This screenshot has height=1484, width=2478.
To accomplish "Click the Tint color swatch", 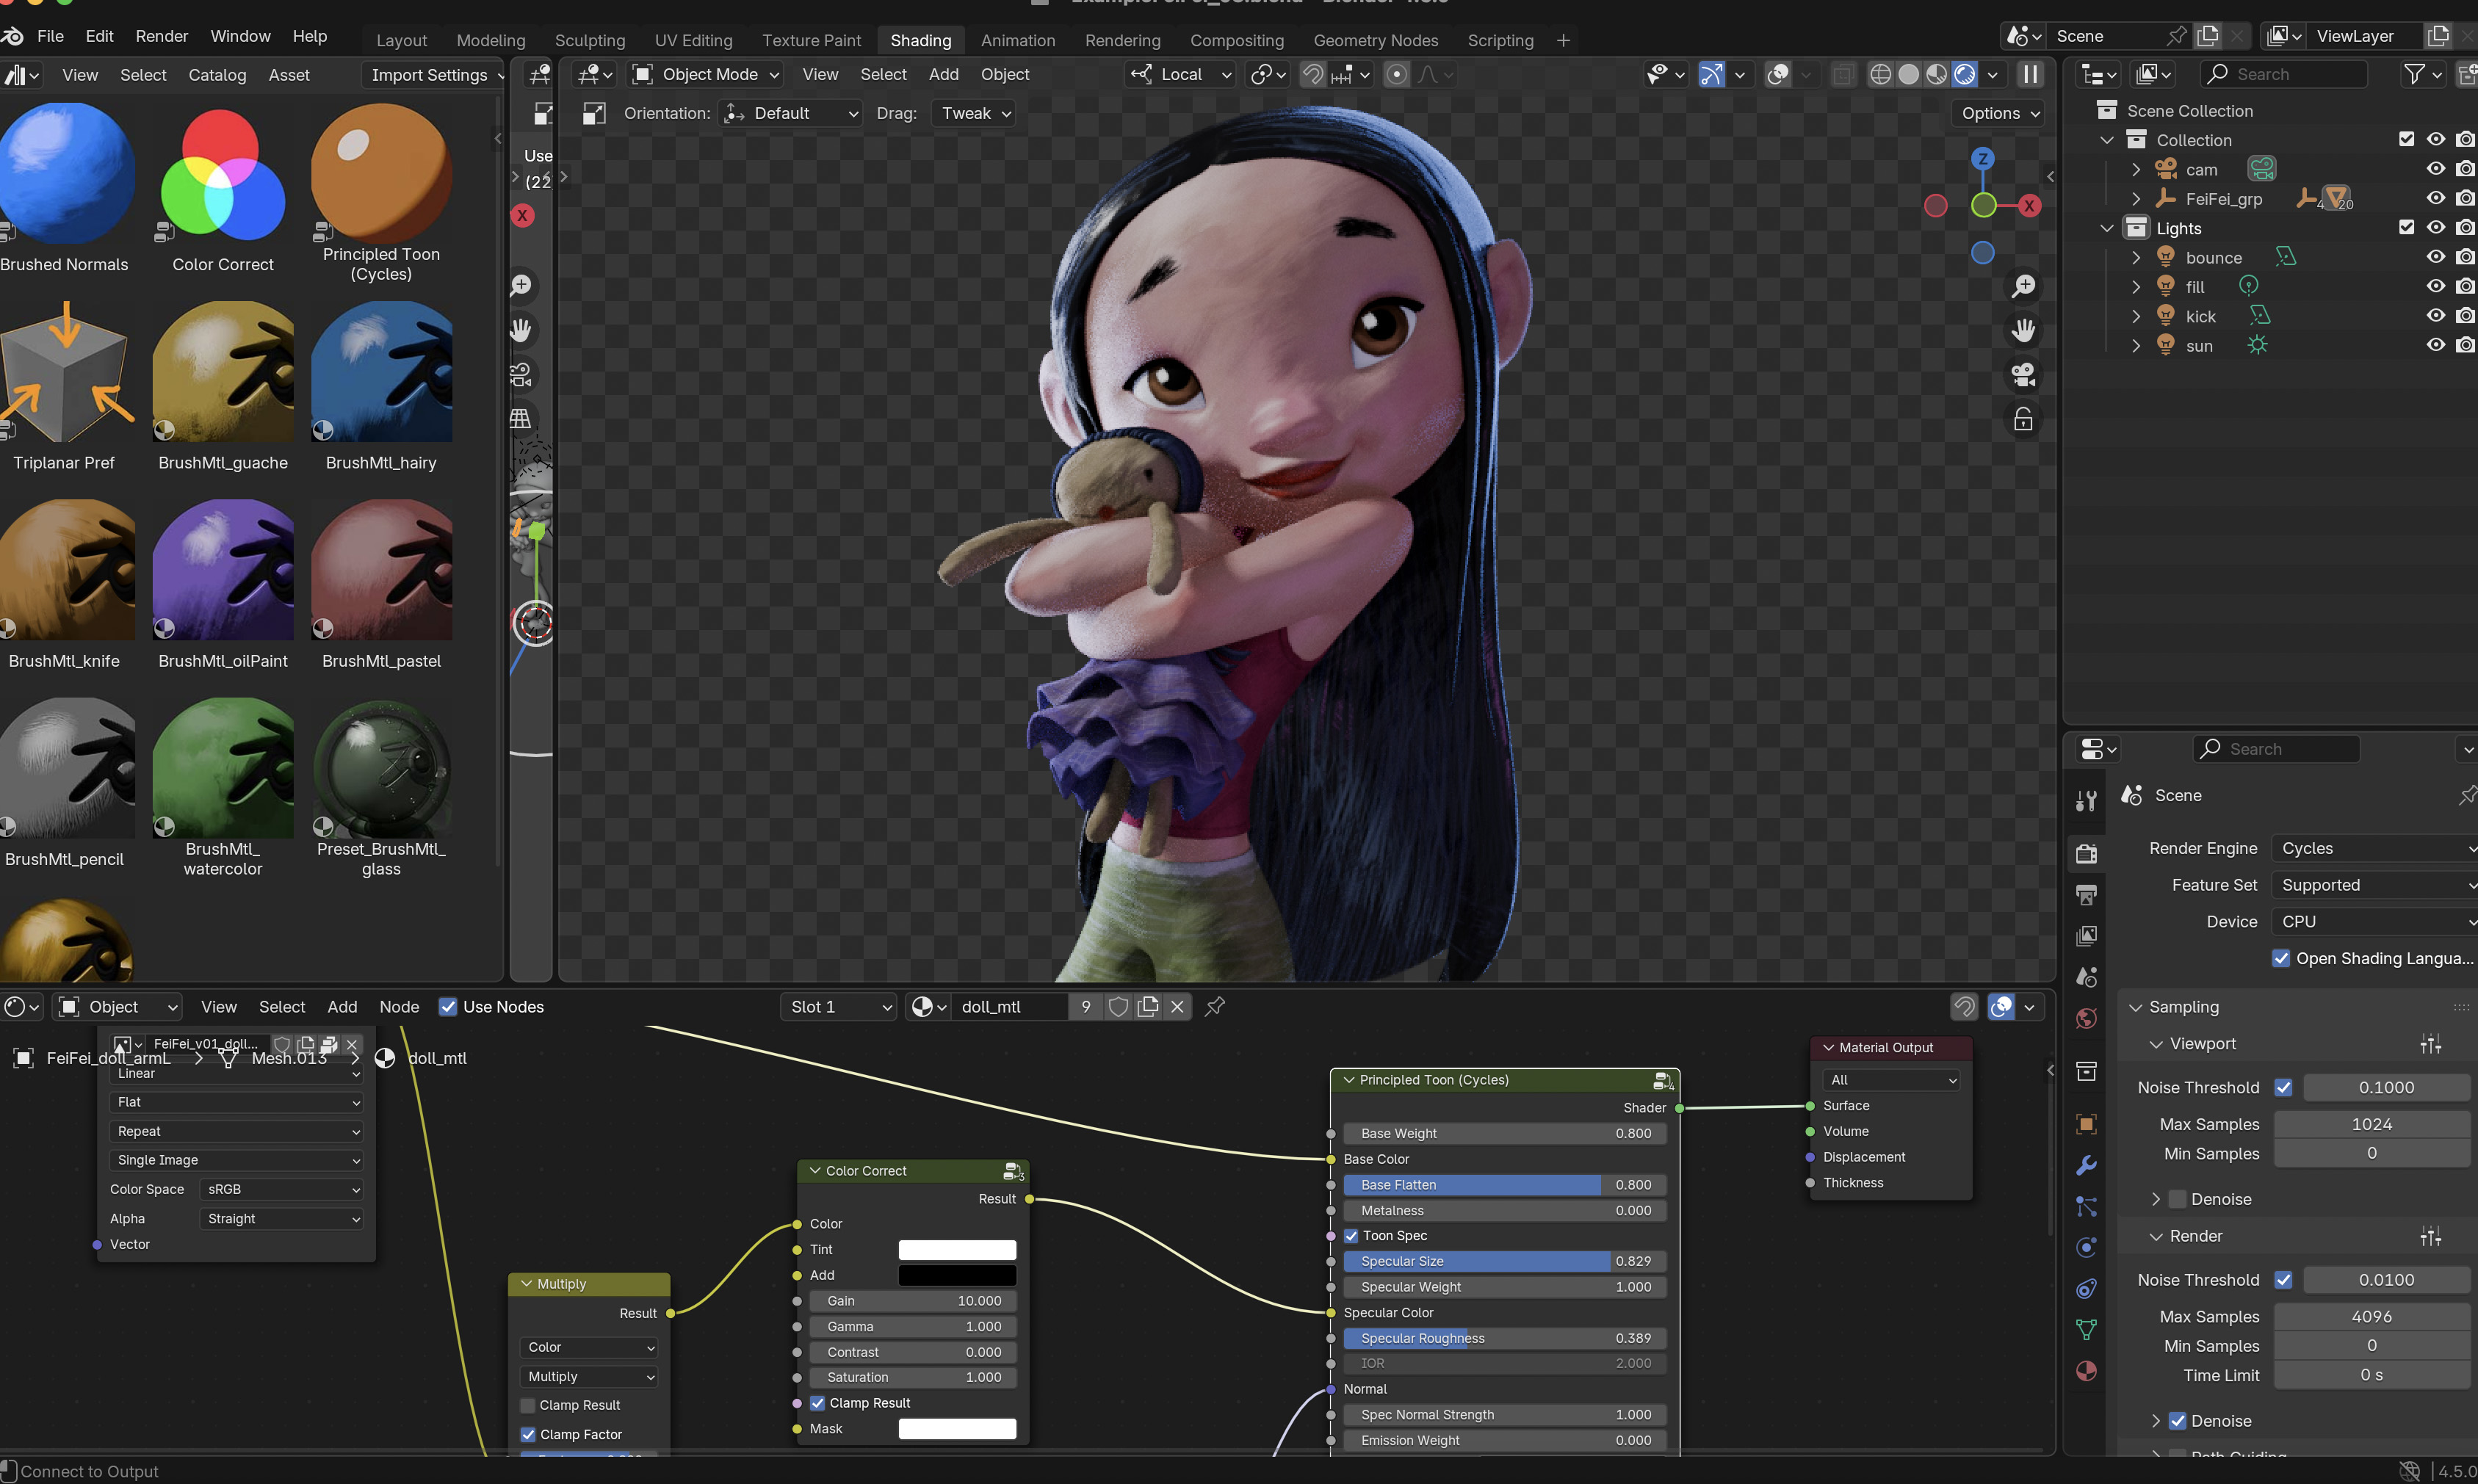I will pos(956,1250).
